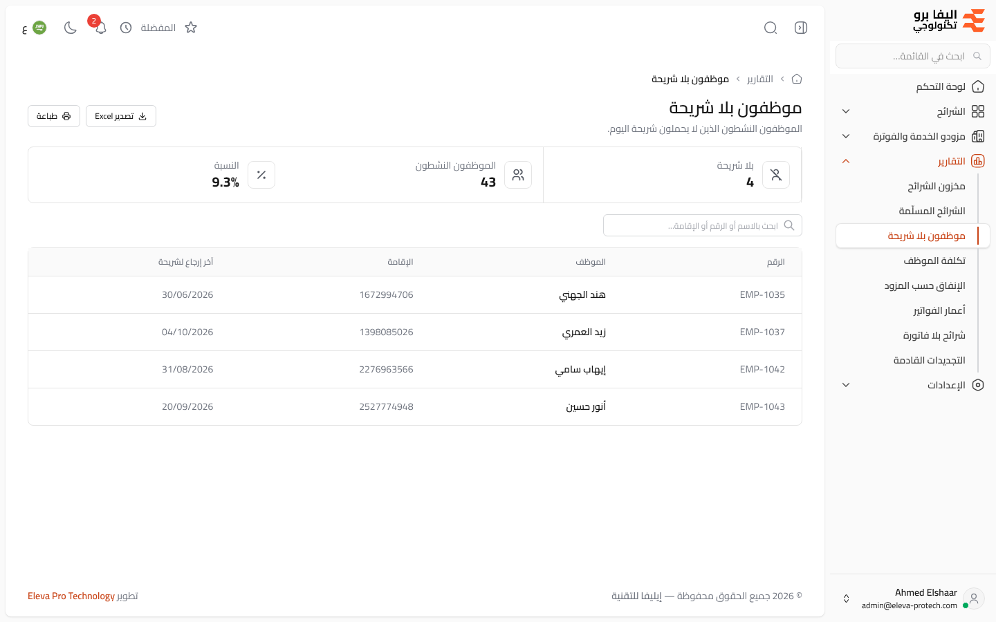
Task: Click the dashboard icon in sidebar
Action: point(978,86)
